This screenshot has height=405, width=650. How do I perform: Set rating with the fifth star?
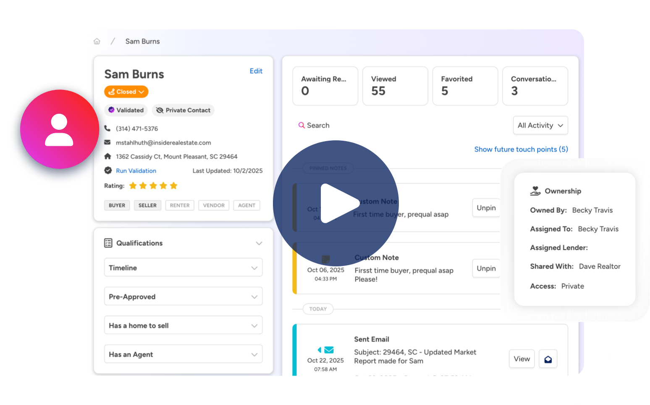(173, 186)
